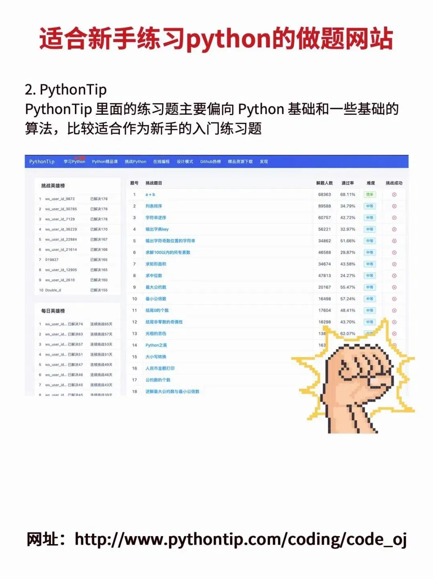
Task: Click the 中等 badge in 列表排序 row
Action: click(370, 206)
